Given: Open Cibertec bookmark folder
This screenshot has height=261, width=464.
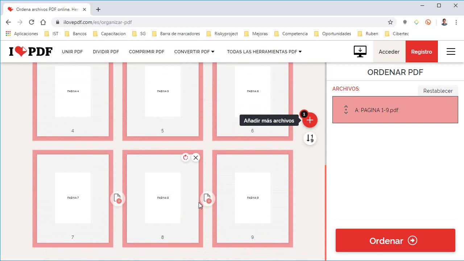Looking at the screenshot, I should click(397, 34).
